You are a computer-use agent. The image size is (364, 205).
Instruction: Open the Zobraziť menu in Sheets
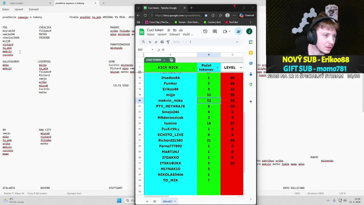(x=175, y=34)
